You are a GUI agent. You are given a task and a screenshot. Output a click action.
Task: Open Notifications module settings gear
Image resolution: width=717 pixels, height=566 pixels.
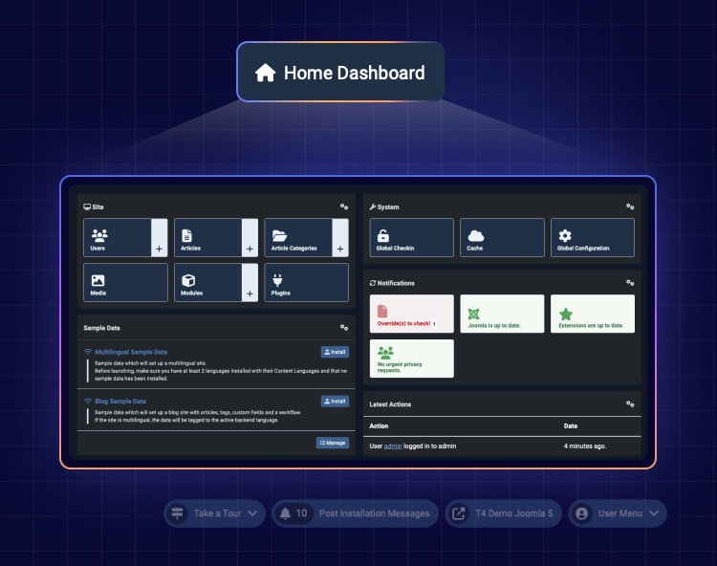pyautogui.click(x=630, y=283)
